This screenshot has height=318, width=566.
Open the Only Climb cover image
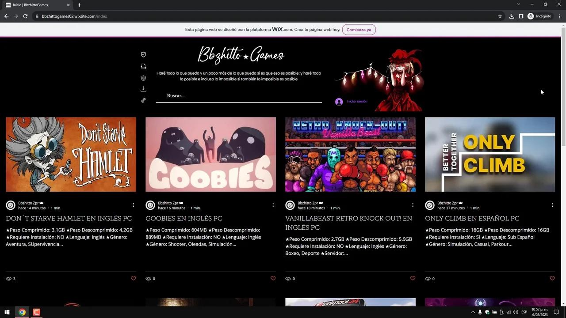pos(490,154)
